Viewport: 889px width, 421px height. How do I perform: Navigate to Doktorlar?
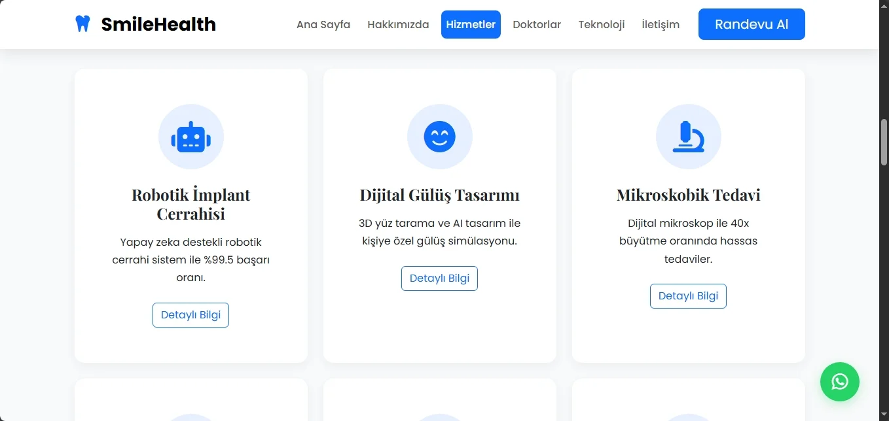coord(537,24)
